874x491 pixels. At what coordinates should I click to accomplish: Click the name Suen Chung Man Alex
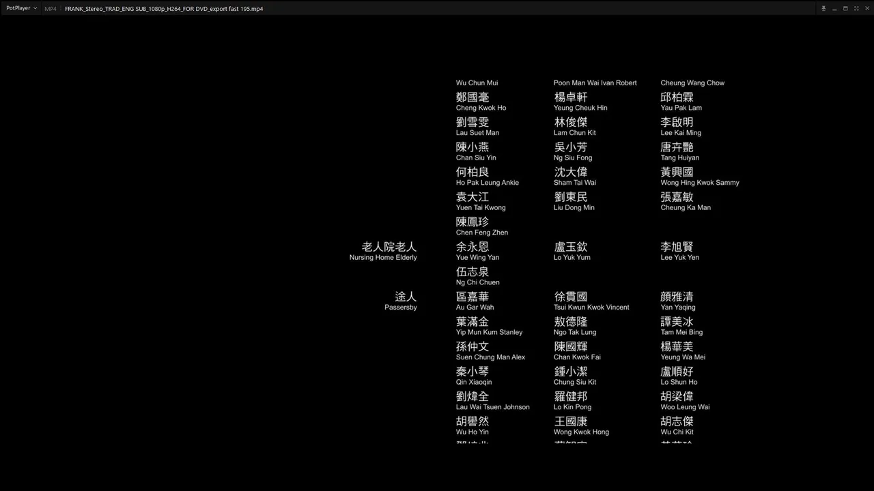[491, 357]
